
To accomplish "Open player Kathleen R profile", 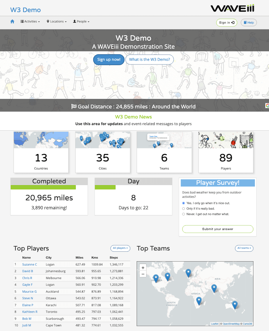I will coord(30,312).
